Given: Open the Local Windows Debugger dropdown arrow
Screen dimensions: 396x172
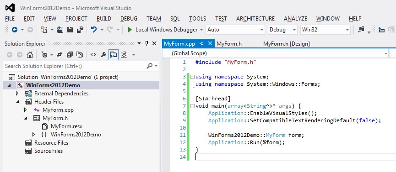Looking at the screenshot, I should [x=201, y=30].
